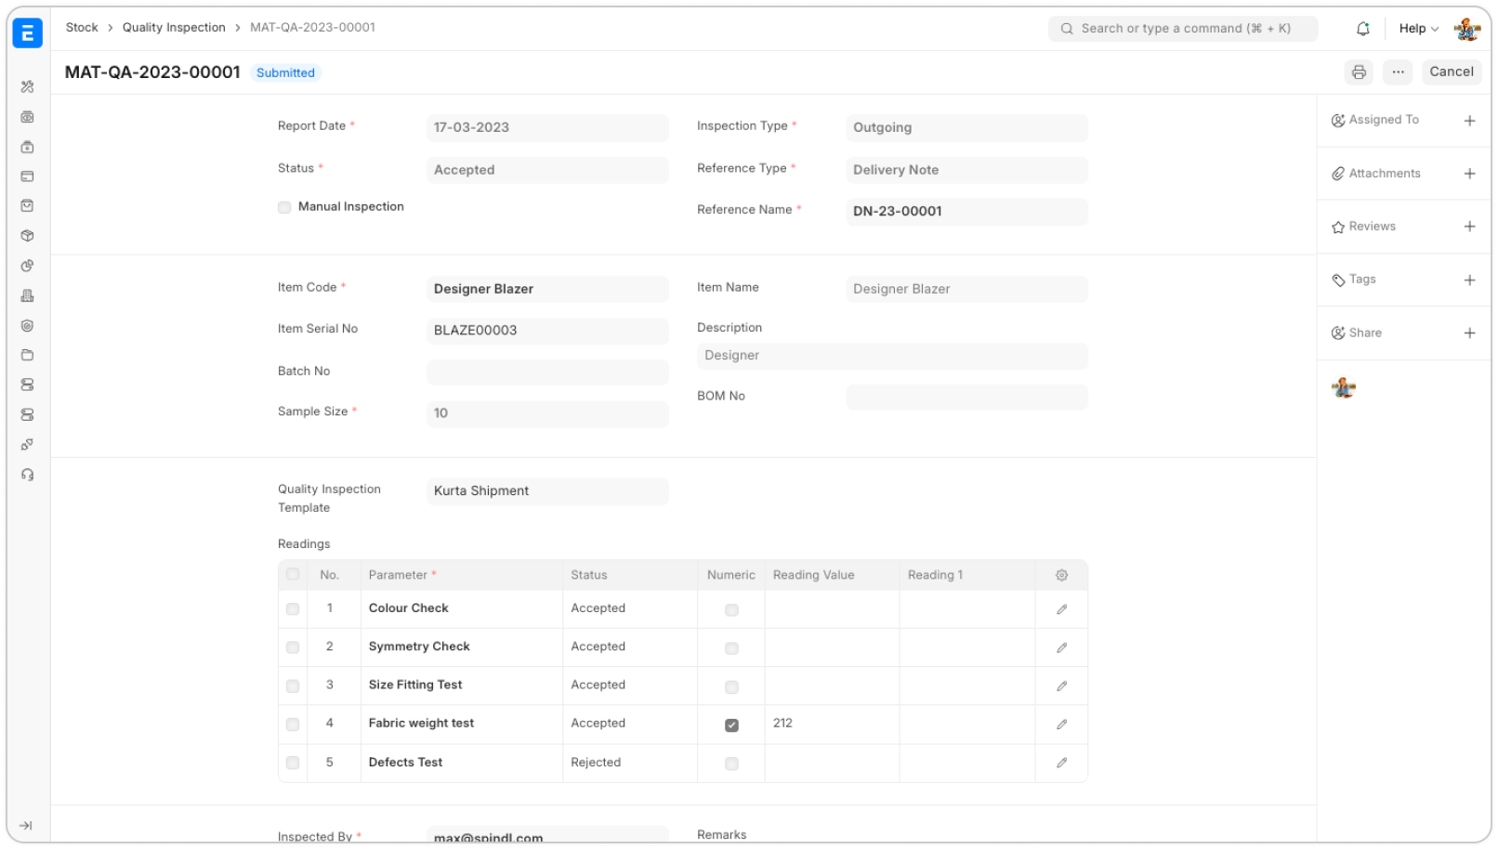Click the Sample Size field
Screen dimensions: 1498x849
[x=547, y=413]
